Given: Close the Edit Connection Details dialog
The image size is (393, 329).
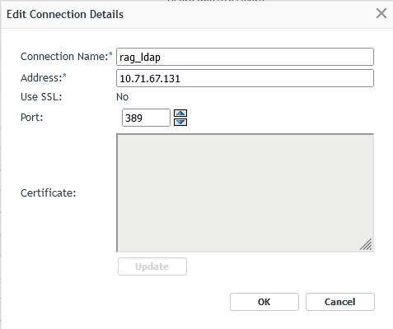Looking at the screenshot, I should (381, 13).
